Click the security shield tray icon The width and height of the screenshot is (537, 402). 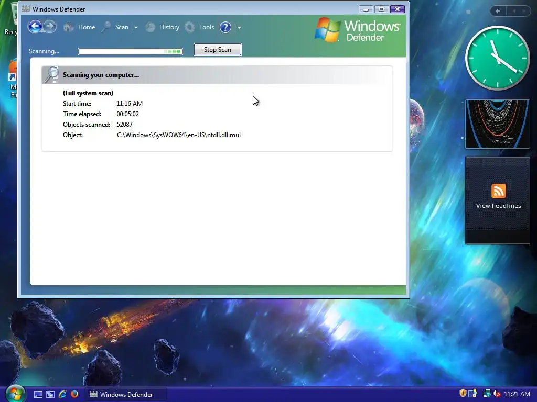[x=463, y=394]
